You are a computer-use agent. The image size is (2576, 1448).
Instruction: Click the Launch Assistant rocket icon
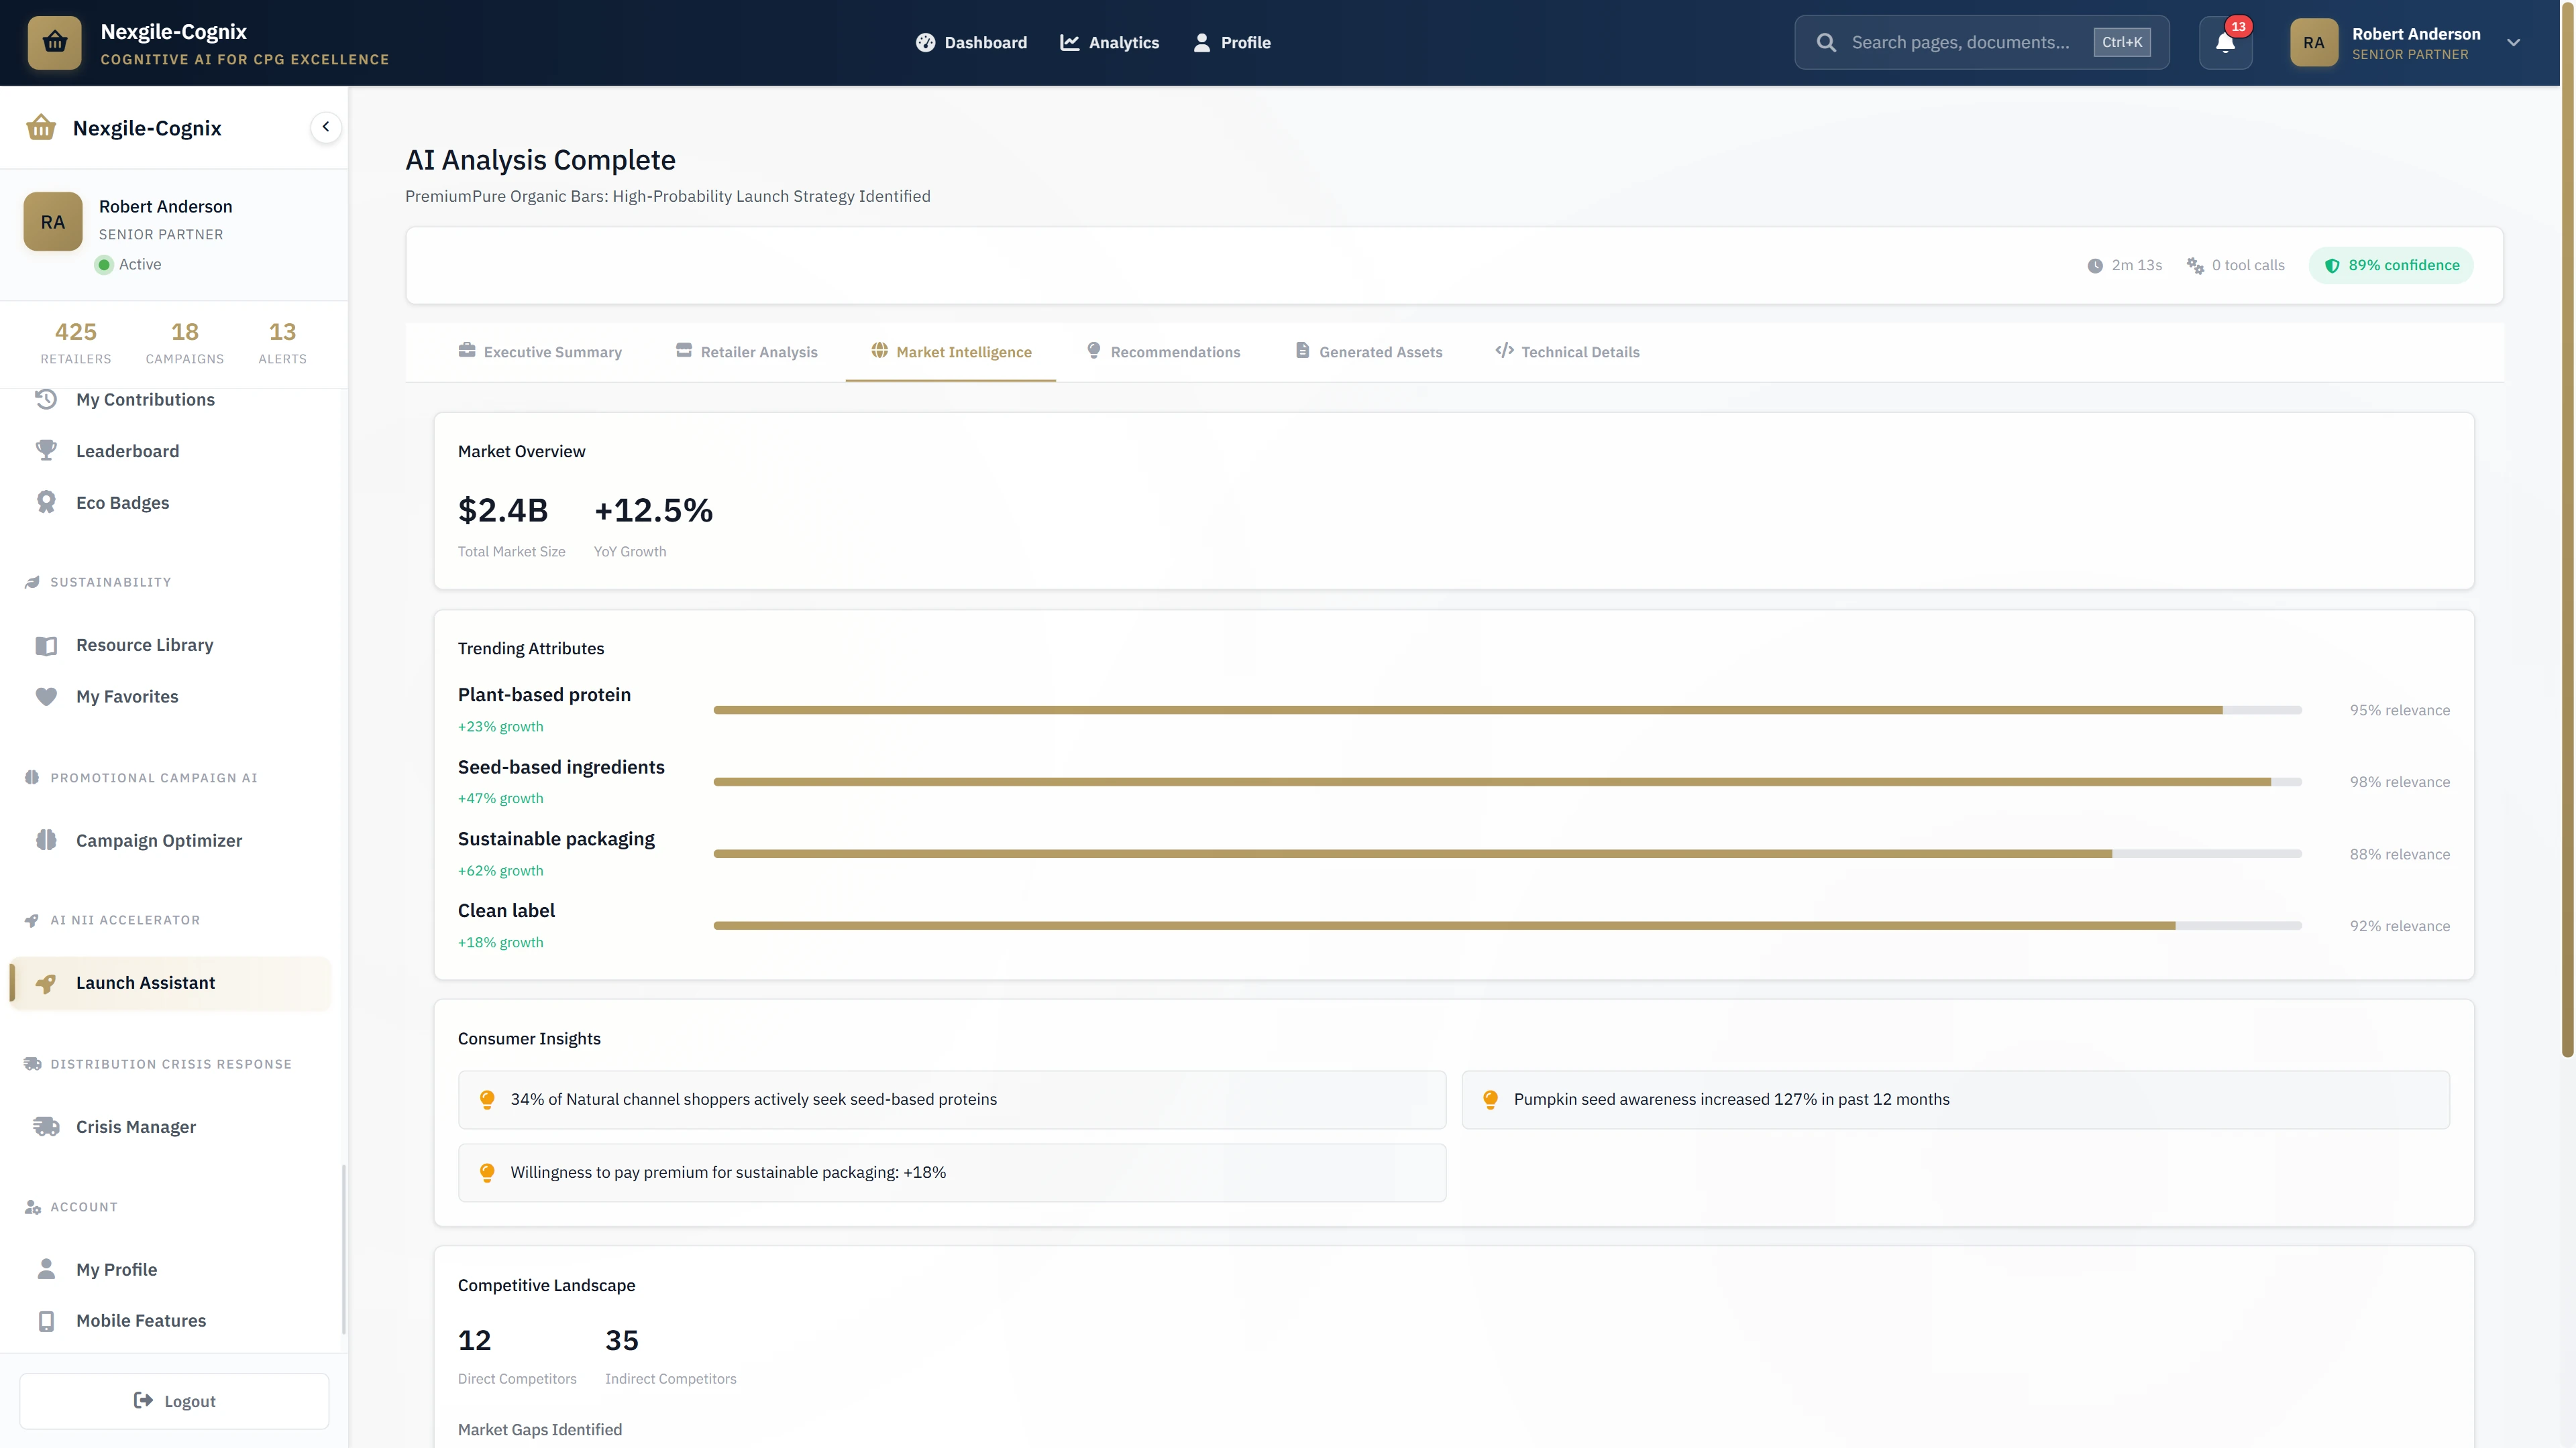[x=46, y=982]
